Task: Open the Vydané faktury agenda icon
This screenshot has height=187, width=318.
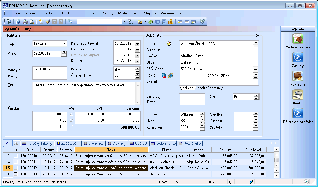Action: 298,39
